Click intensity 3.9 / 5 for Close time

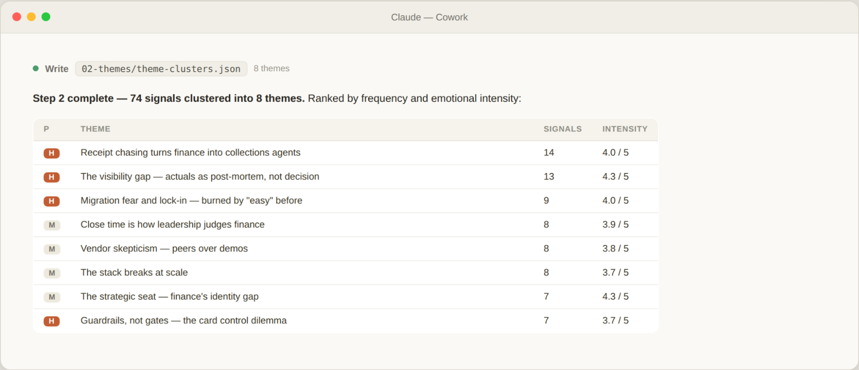pos(616,224)
